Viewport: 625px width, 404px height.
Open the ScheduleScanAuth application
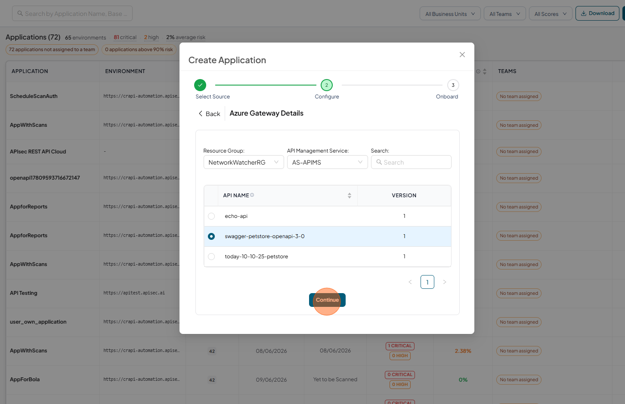point(34,96)
